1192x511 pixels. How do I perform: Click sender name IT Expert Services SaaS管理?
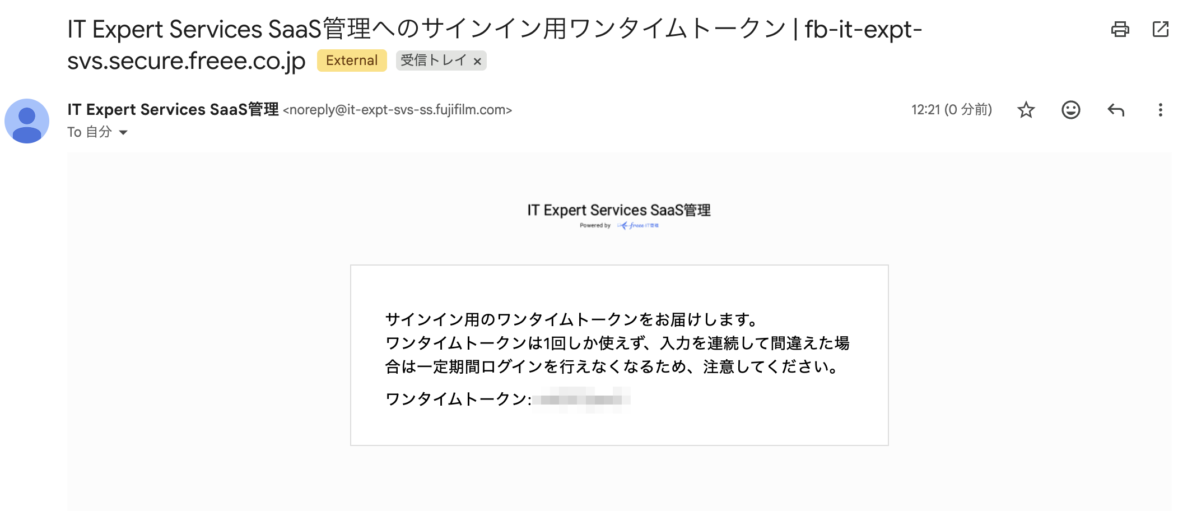pyautogui.click(x=173, y=109)
